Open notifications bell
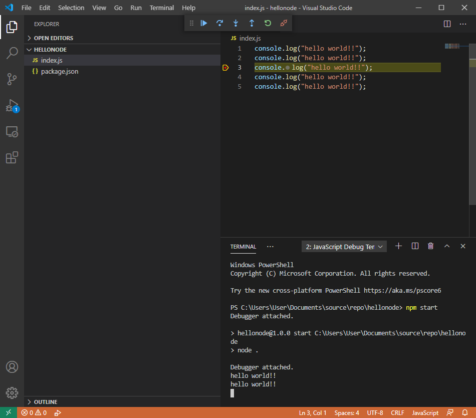This screenshot has width=476, height=418. tap(465, 412)
